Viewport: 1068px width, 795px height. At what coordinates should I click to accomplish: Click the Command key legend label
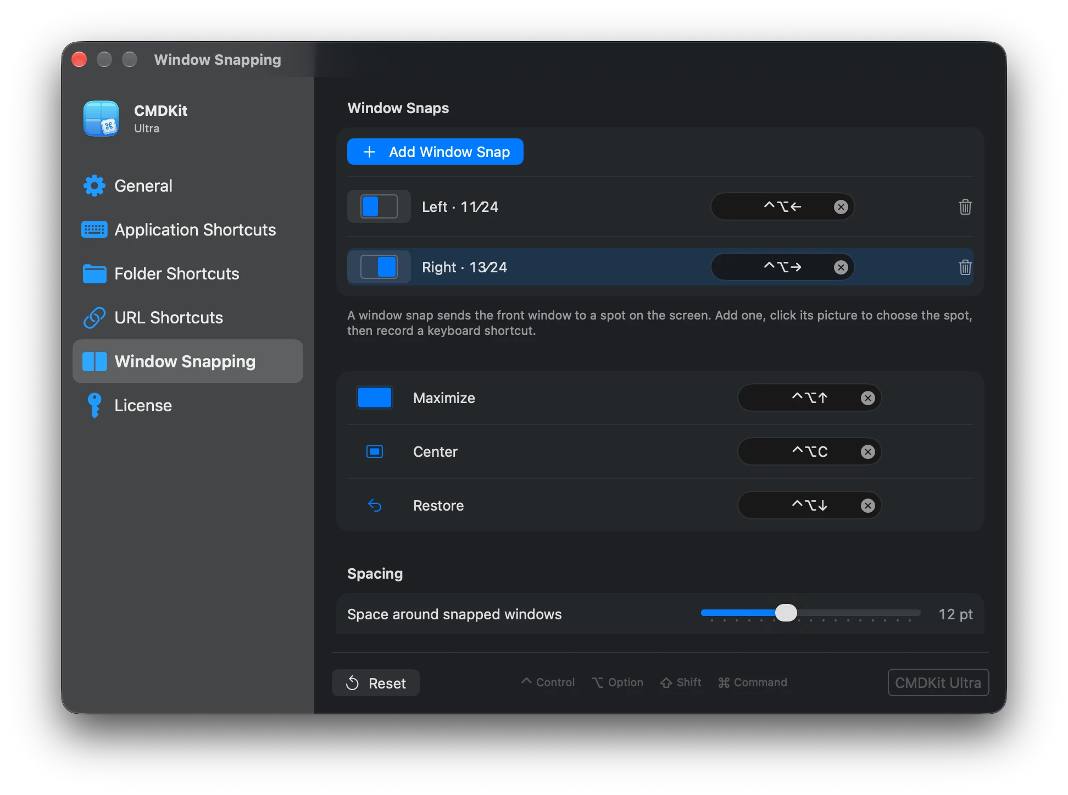(x=753, y=682)
